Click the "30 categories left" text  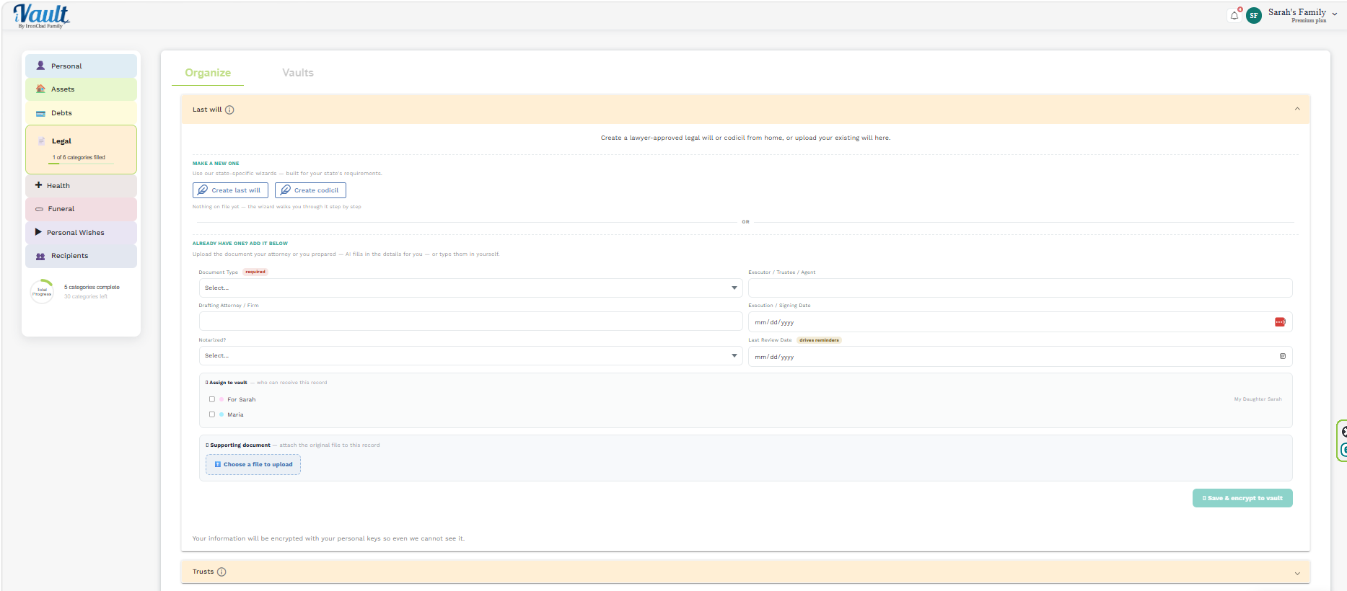pyautogui.click(x=86, y=297)
